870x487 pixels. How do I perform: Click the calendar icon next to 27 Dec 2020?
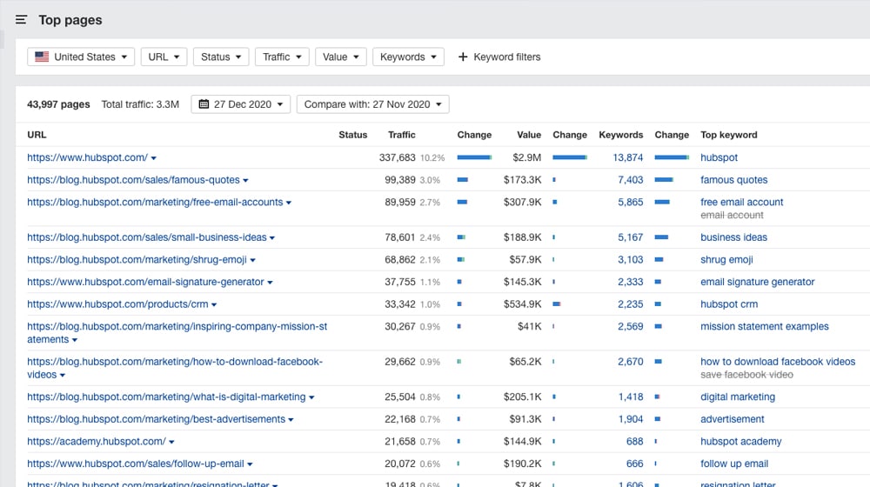204,104
